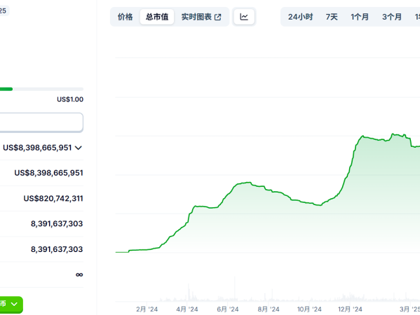Set chart range to 24小时
420x315 pixels.
[300, 17]
